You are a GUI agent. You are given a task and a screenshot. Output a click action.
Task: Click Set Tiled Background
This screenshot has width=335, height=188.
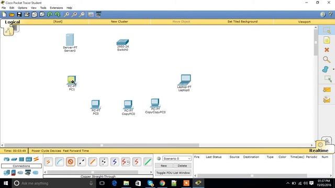242,21
